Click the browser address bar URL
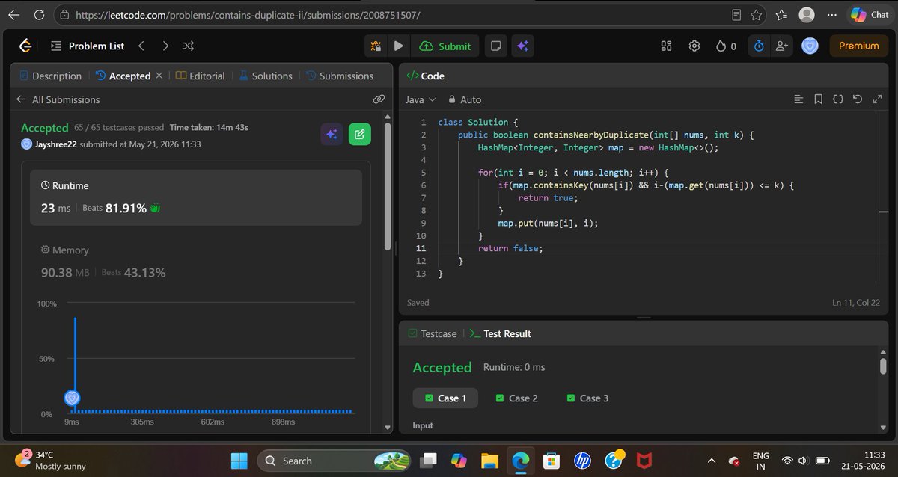898x477 pixels. tap(249, 15)
